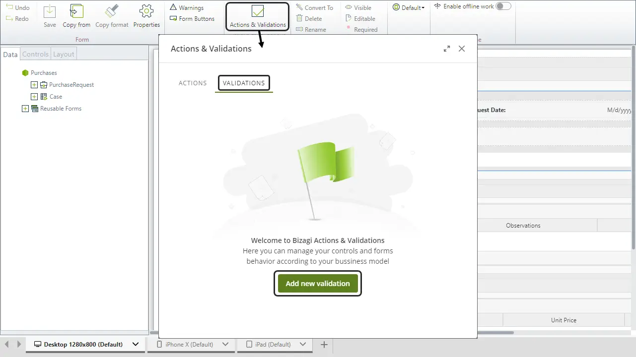Click the Unit Price column header
Screen dimensions: 636x357
point(564,320)
